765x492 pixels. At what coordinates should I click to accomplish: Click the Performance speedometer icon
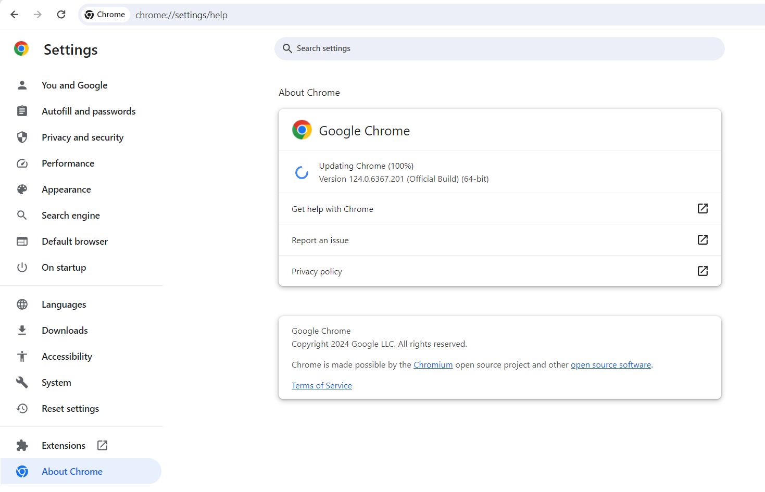point(22,163)
